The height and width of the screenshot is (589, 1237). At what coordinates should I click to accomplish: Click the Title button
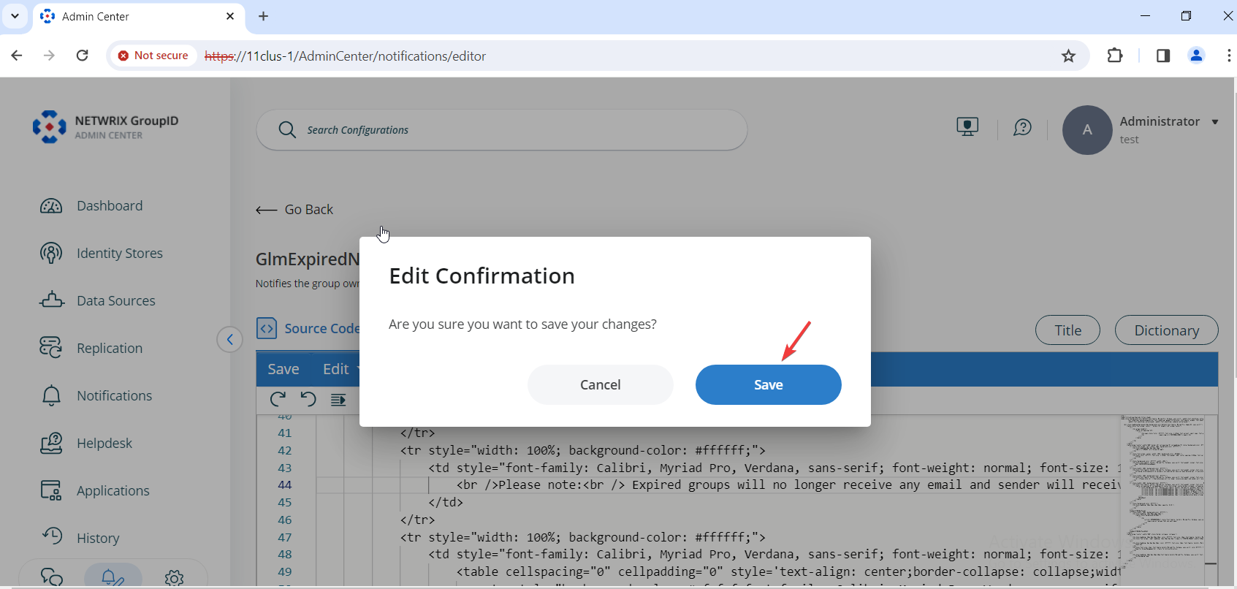[x=1067, y=330]
